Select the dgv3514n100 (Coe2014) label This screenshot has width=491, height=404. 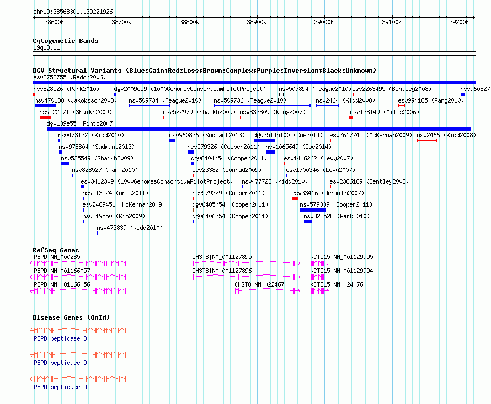click(x=288, y=135)
